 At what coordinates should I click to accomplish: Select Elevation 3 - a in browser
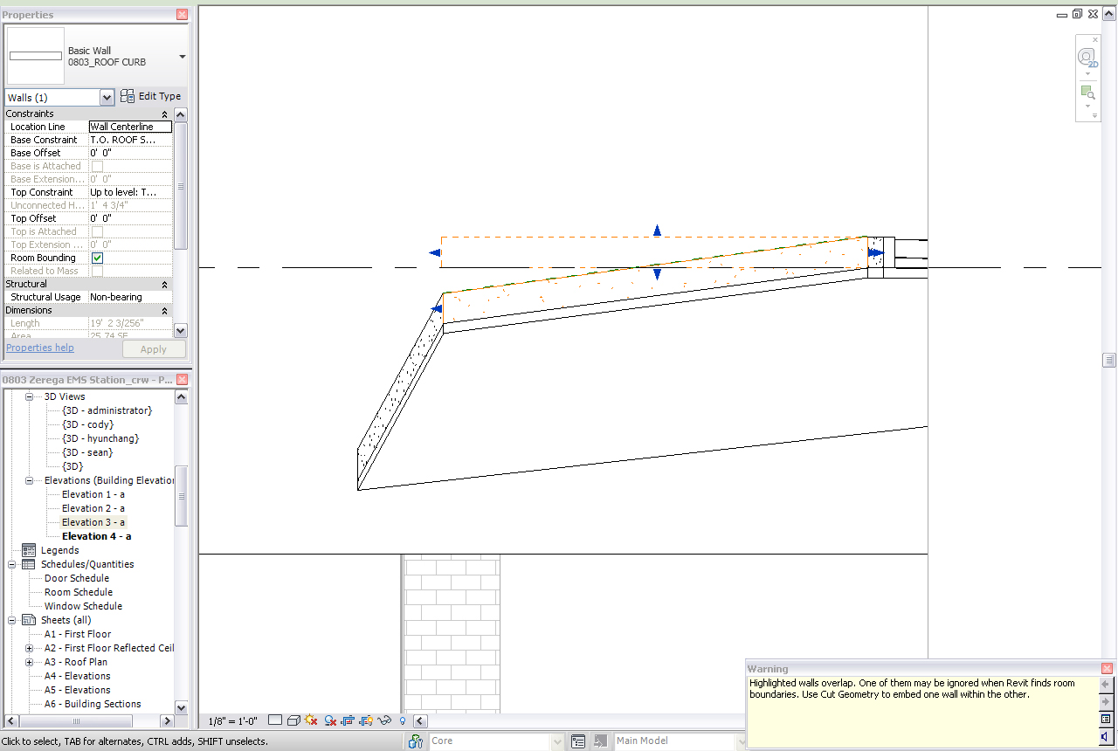click(x=93, y=522)
